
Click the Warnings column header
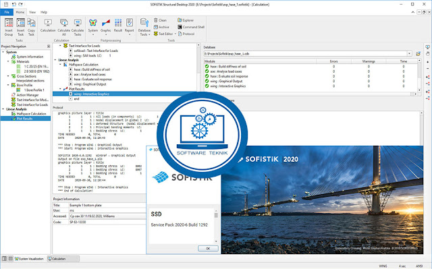[x=369, y=61]
